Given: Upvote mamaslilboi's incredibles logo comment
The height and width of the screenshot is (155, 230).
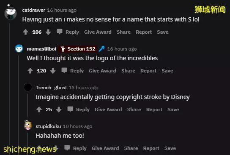Looking at the screenshot, I should [x=30, y=71].
